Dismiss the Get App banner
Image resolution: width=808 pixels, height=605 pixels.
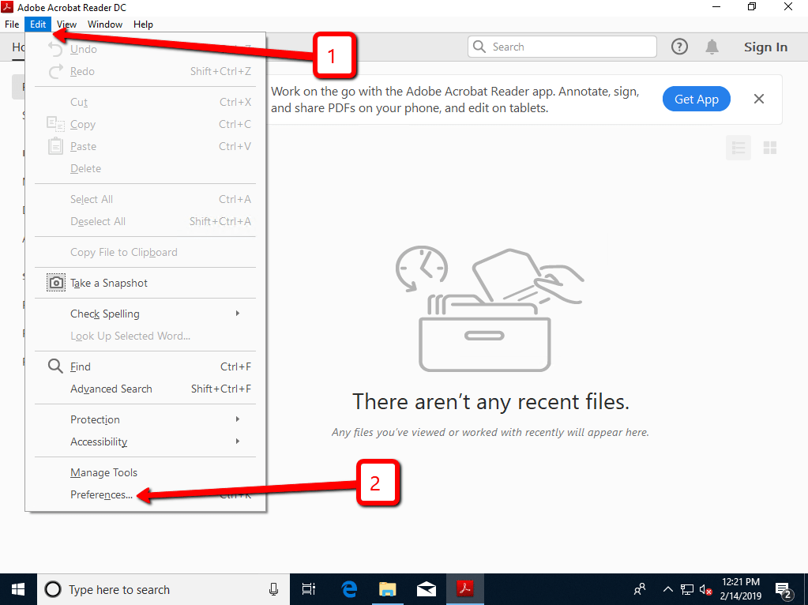tap(758, 99)
